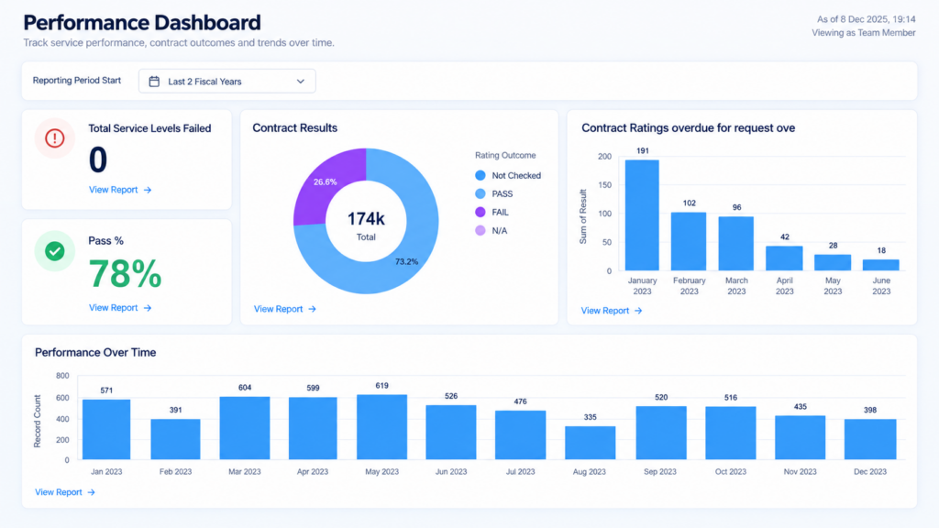Click the Performance Dashboard page title
Image resolution: width=939 pixels, height=528 pixels.
(x=142, y=23)
